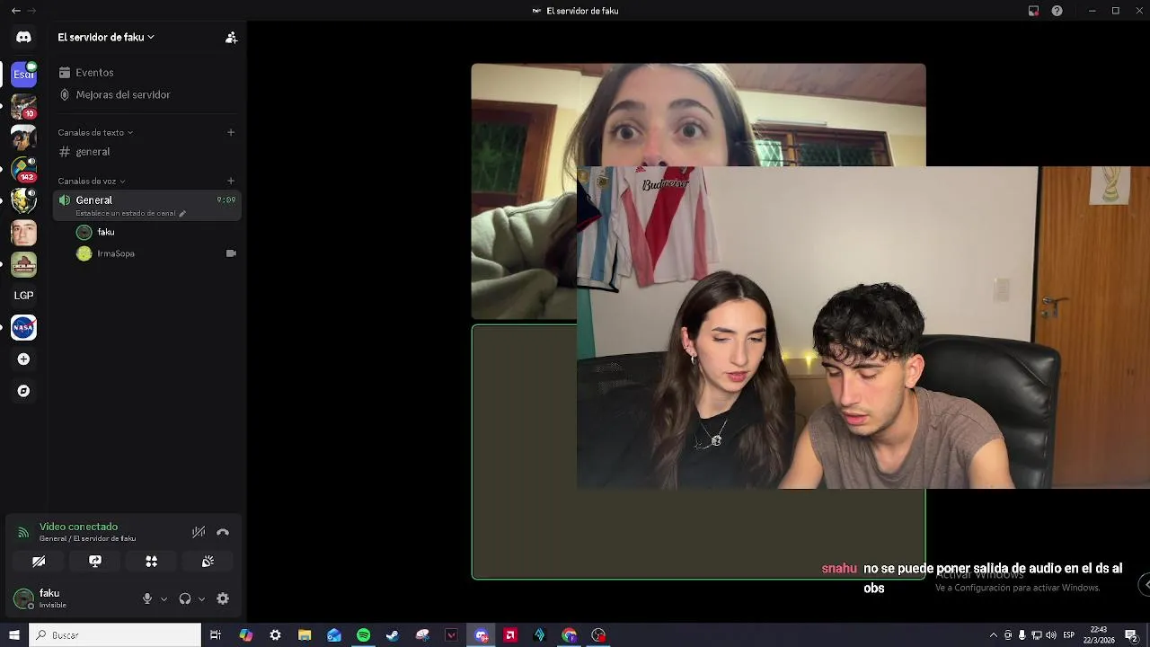1150x647 pixels.
Task: Invite members to El servidor de faku
Action: click(x=231, y=38)
